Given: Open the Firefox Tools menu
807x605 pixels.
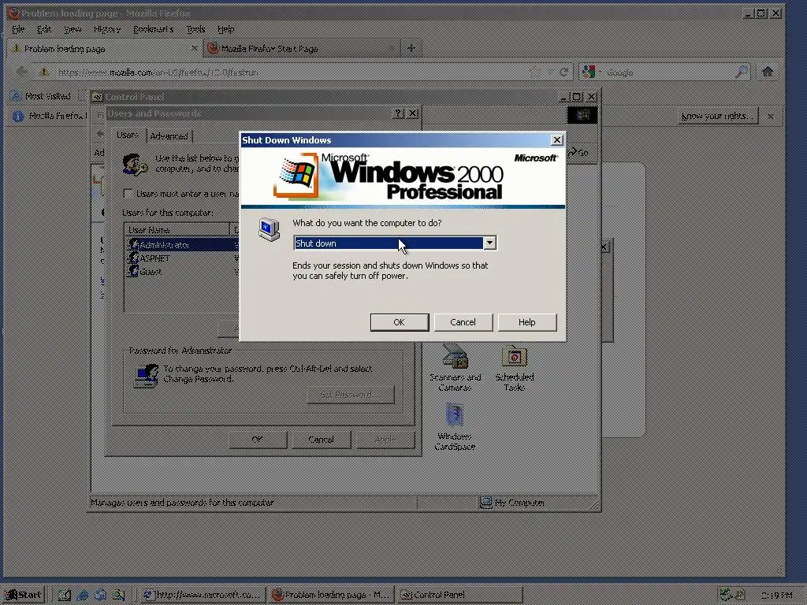Looking at the screenshot, I should point(196,29).
